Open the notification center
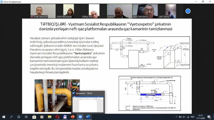This screenshot has width=214, height=120. [209, 117]
